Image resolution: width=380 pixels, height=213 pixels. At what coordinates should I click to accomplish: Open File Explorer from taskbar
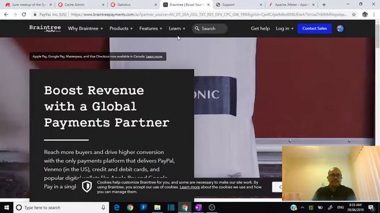pyautogui.click(x=157, y=208)
